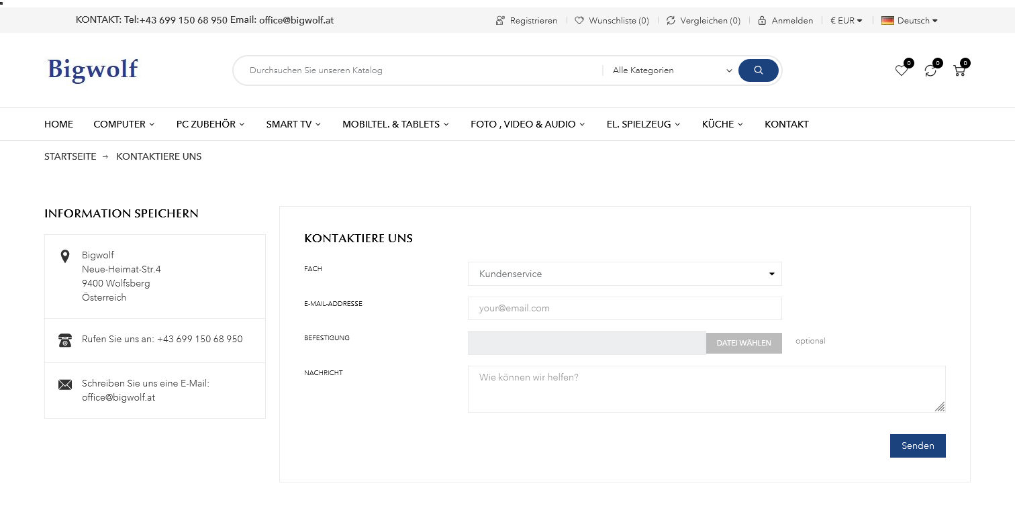1015x514 pixels.
Task: Click the Datei wählen button
Action: coord(744,343)
